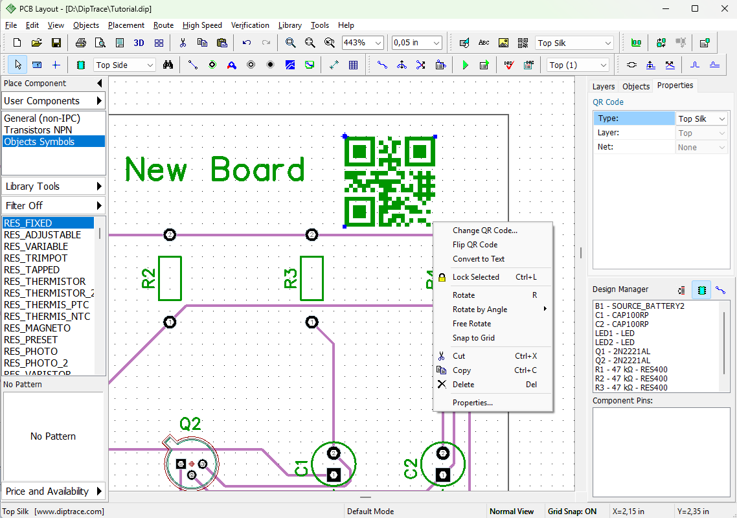Choose Convert to Text menu entry
The width and height of the screenshot is (737, 518).
pos(492,259)
